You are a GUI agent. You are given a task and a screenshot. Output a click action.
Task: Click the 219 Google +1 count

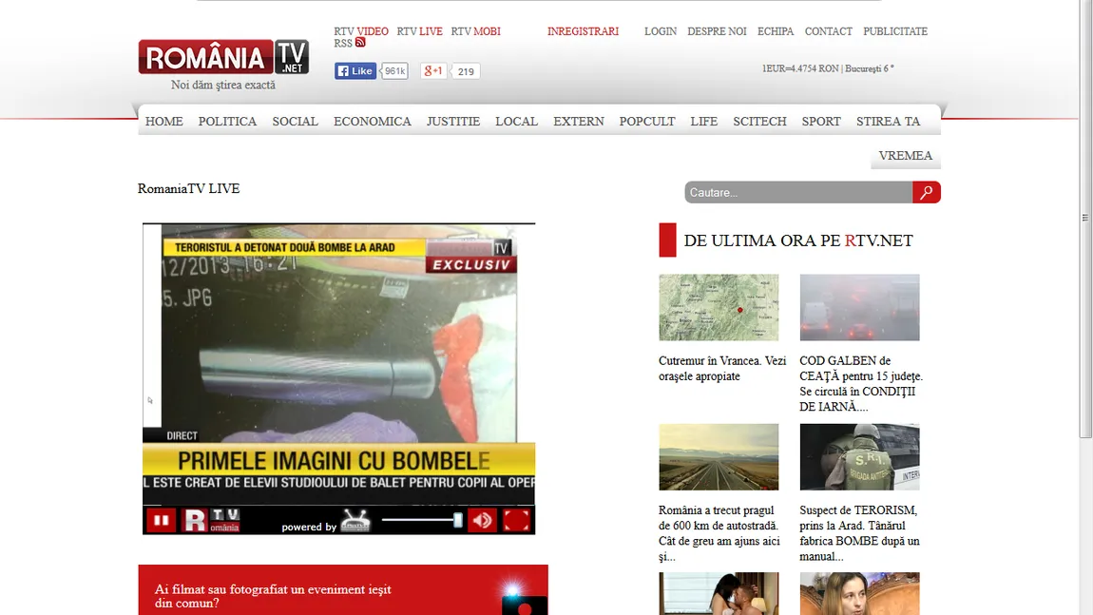click(x=466, y=71)
